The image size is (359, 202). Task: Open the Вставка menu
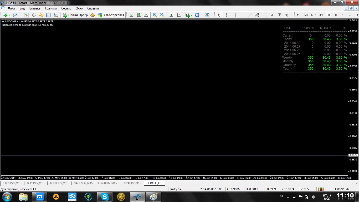(35, 8)
